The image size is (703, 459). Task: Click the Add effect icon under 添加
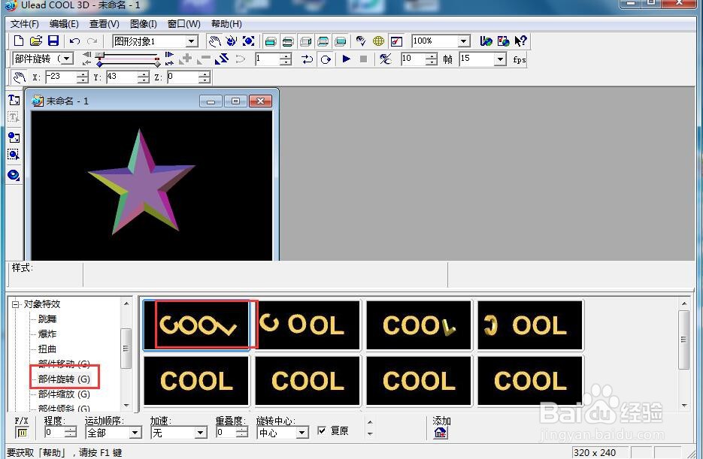tap(441, 433)
